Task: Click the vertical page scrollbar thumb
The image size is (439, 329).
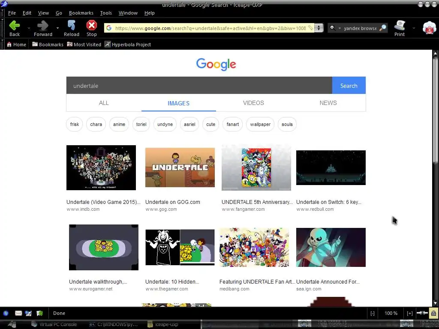Action: pyautogui.click(x=435, y=109)
